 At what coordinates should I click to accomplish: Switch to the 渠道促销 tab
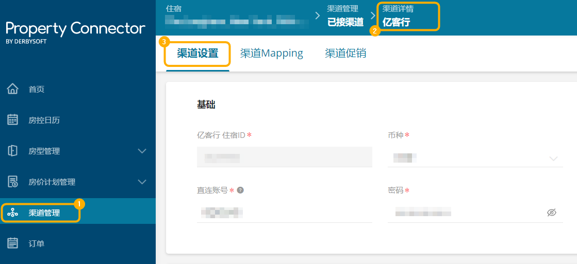coord(345,53)
